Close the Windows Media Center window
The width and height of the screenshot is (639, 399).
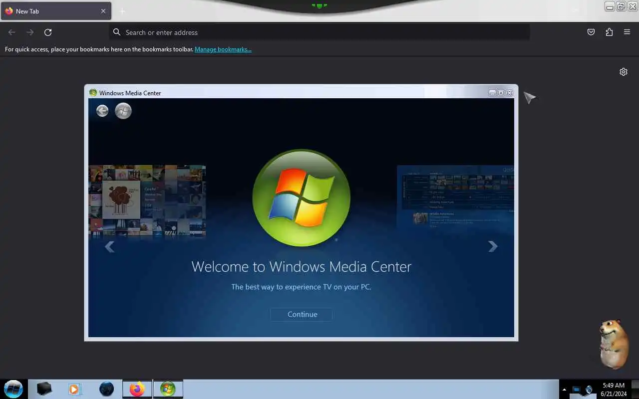pos(509,93)
